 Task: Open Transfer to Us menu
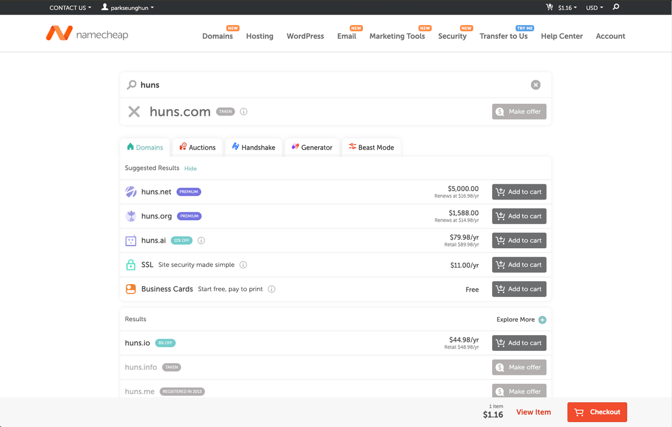click(x=503, y=36)
